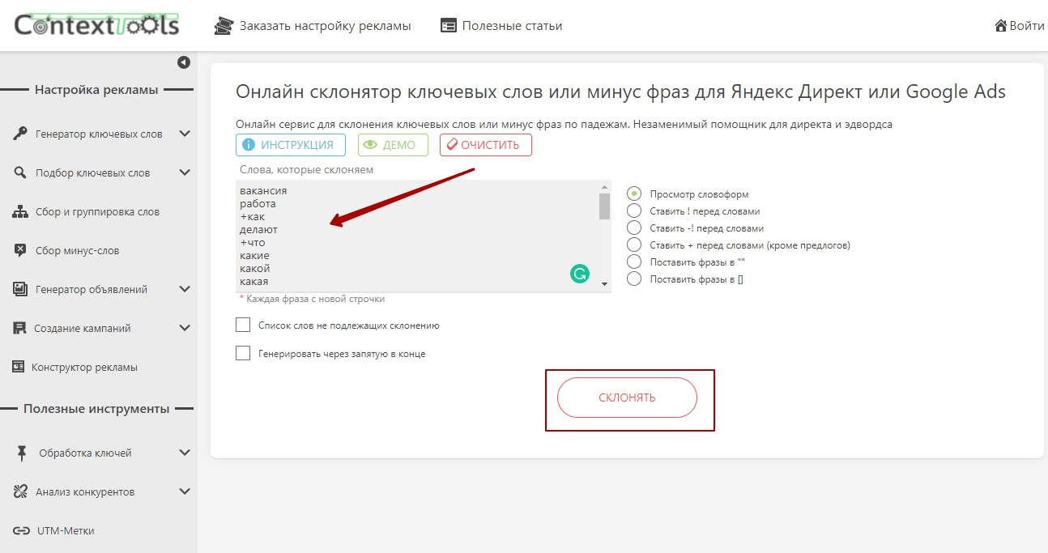Select Ставить + перед словами option

click(x=634, y=245)
